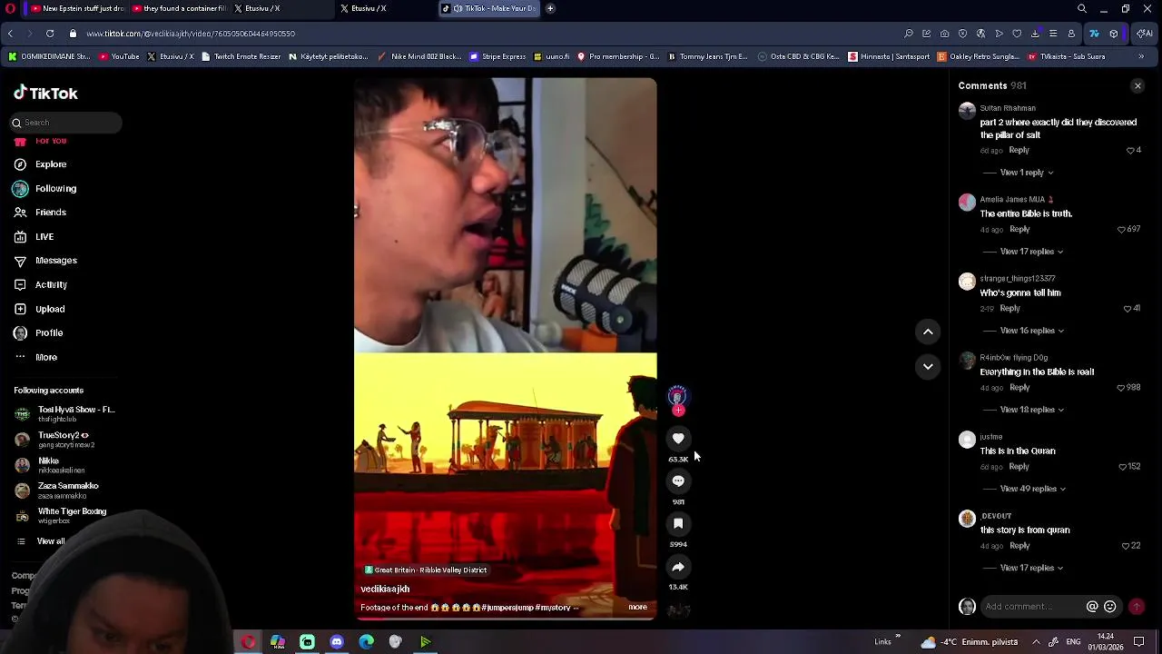The width and height of the screenshot is (1162, 654).
Task: Open weather widget in the taskbar
Action: coord(968,642)
